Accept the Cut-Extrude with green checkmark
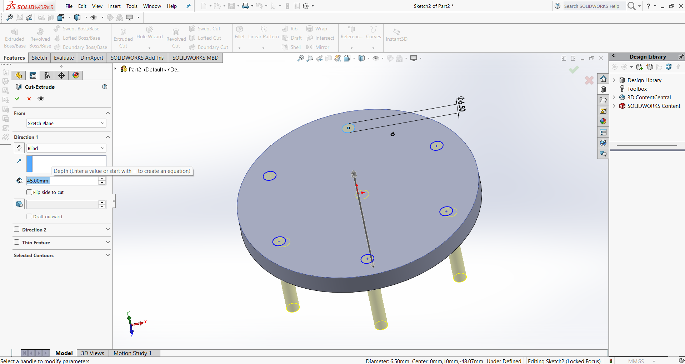Image resolution: width=685 pixels, height=364 pixels. point(17,99)
